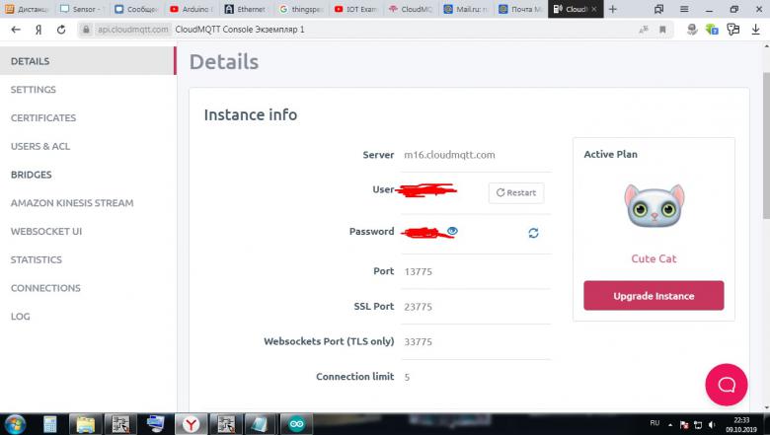This screenshot has width=770, height=435.
Task: Open the tab overview icon in title bar
Action: pos(659,9)
